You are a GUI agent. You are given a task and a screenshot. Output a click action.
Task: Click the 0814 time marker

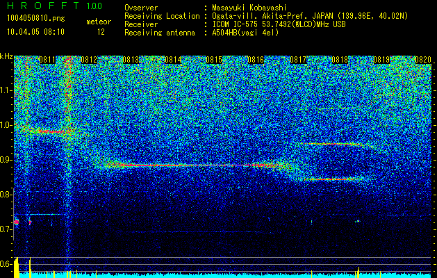(173, 60)
